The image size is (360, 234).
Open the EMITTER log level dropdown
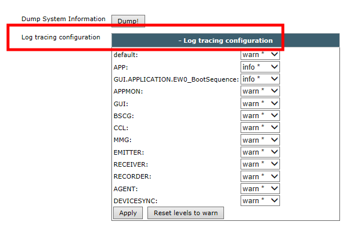tap(260, 152)
